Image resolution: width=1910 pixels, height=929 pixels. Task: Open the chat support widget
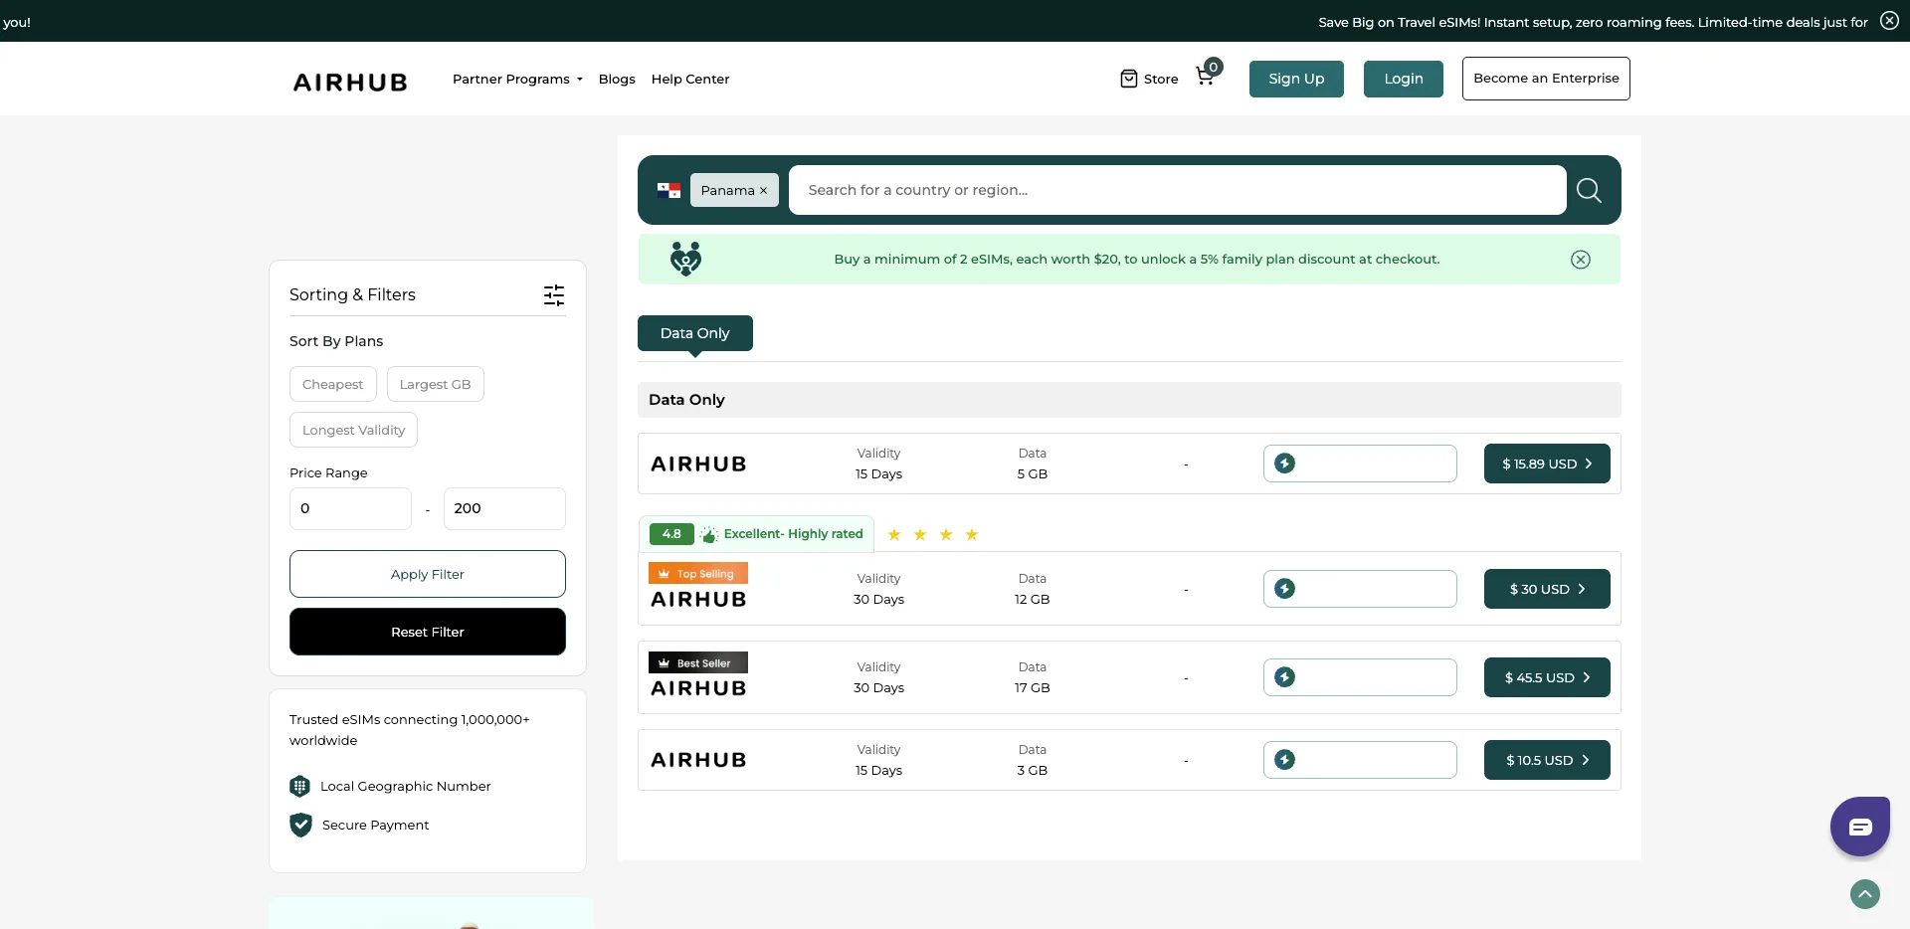click(x=1860, y=827)
